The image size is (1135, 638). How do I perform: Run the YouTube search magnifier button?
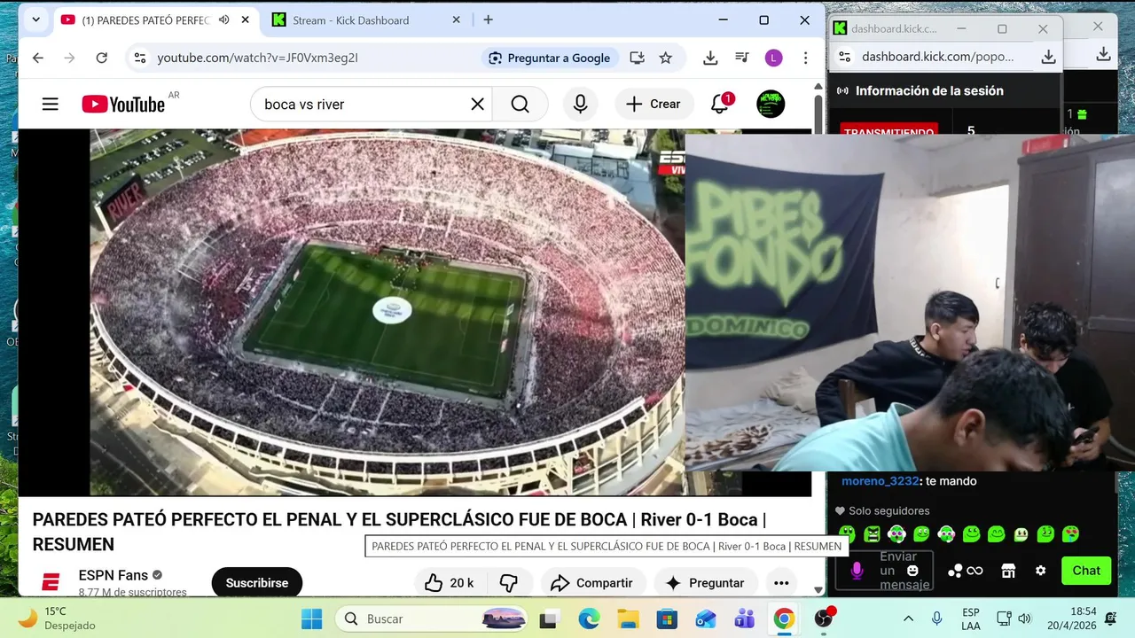[521, 105]
